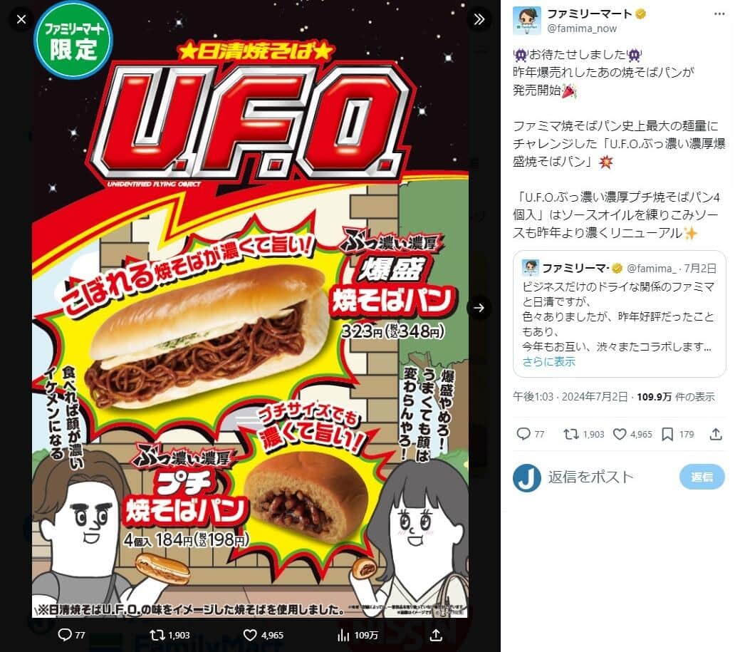
Task: Open the post timestamp 午後1:03 · 2024年7月2日
Action: pyautogui.click(x=570, y=397)
